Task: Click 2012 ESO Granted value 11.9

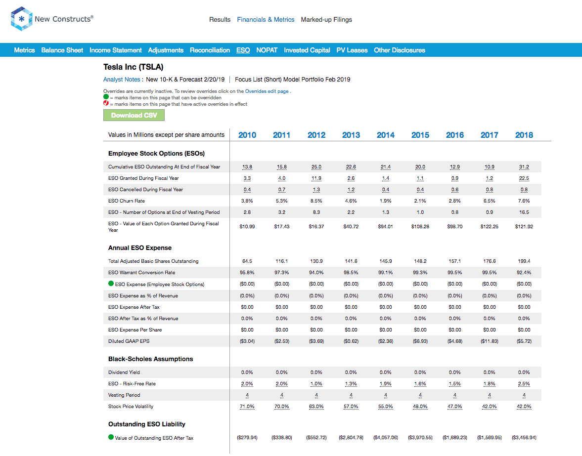Action: 316,178
